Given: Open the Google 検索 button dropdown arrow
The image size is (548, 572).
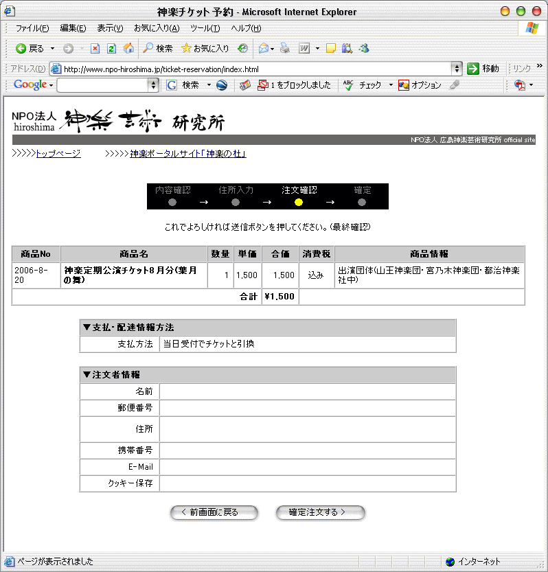Looking at the screenshot, I should (209, 84).
